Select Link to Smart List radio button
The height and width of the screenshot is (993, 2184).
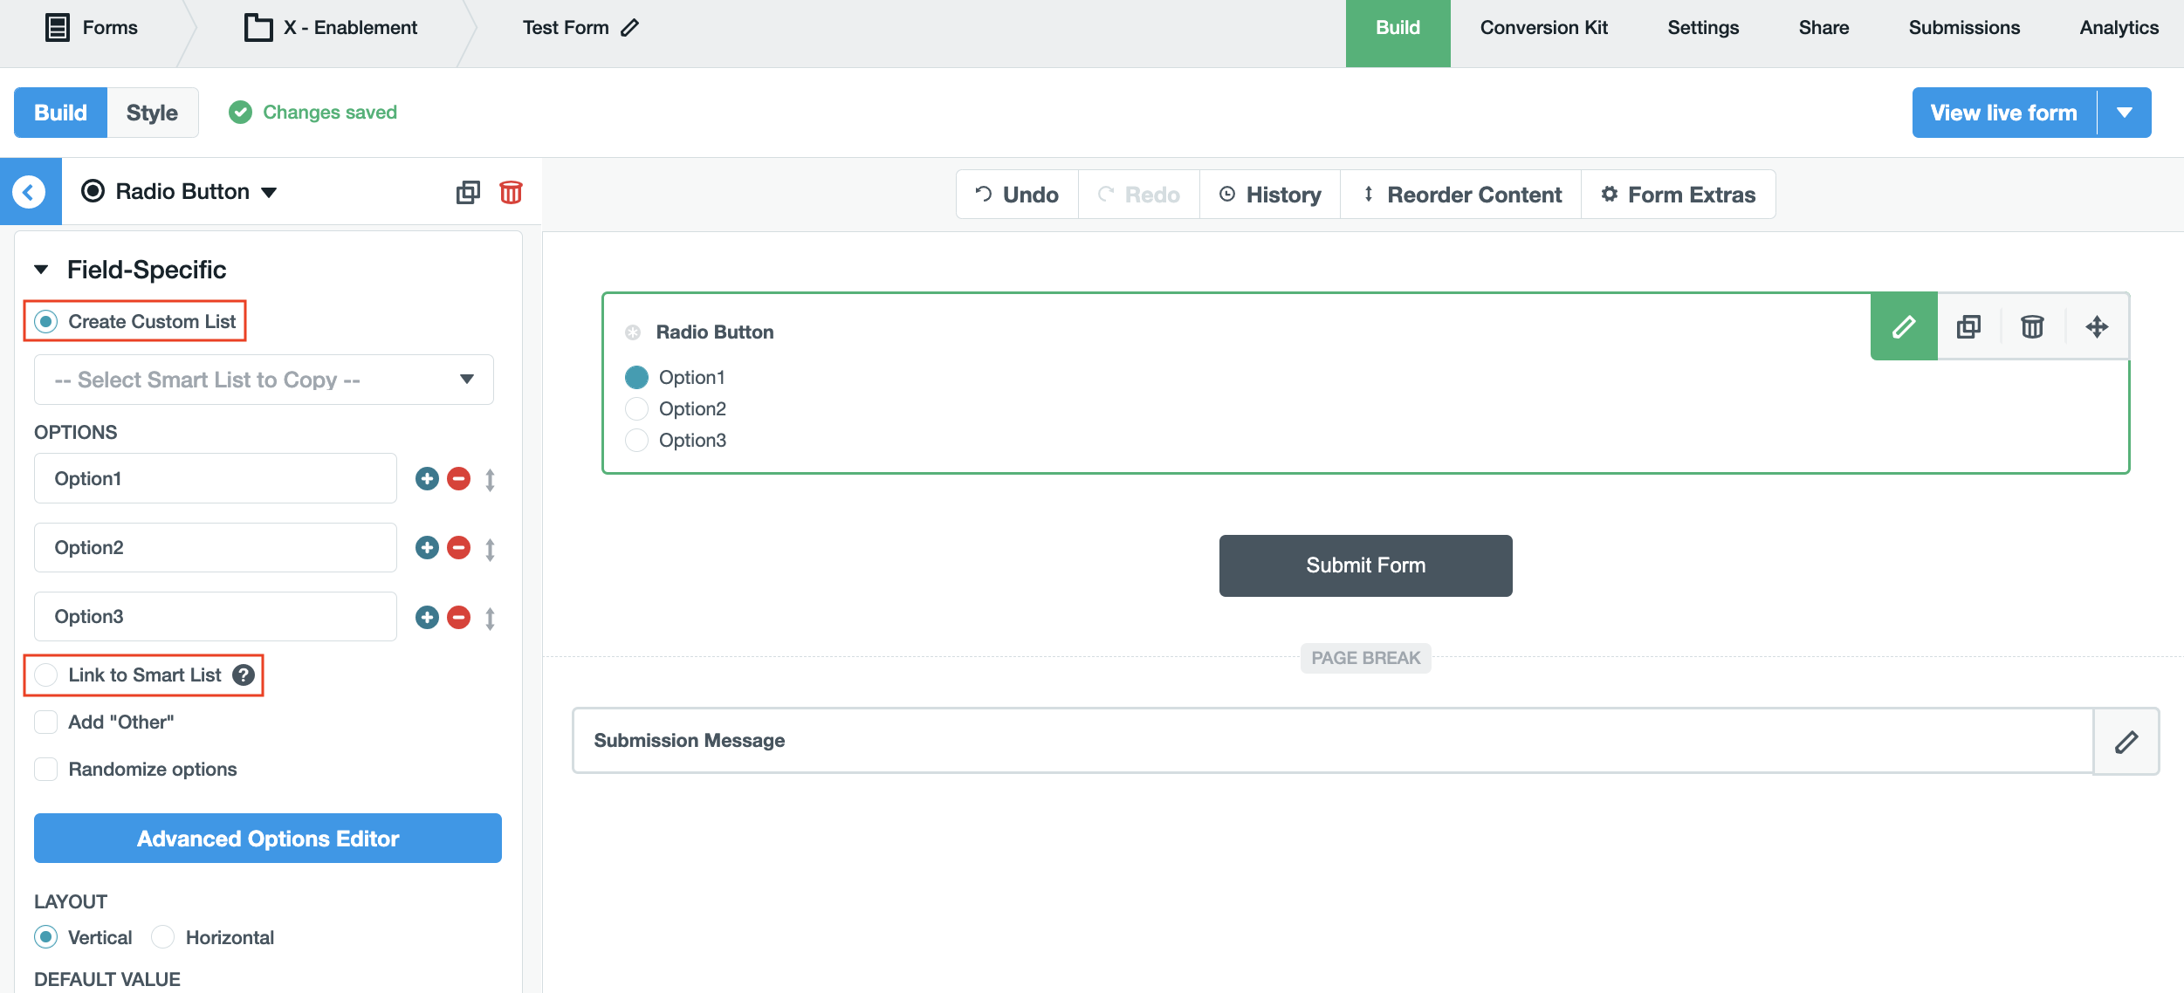tap(46, 675)
